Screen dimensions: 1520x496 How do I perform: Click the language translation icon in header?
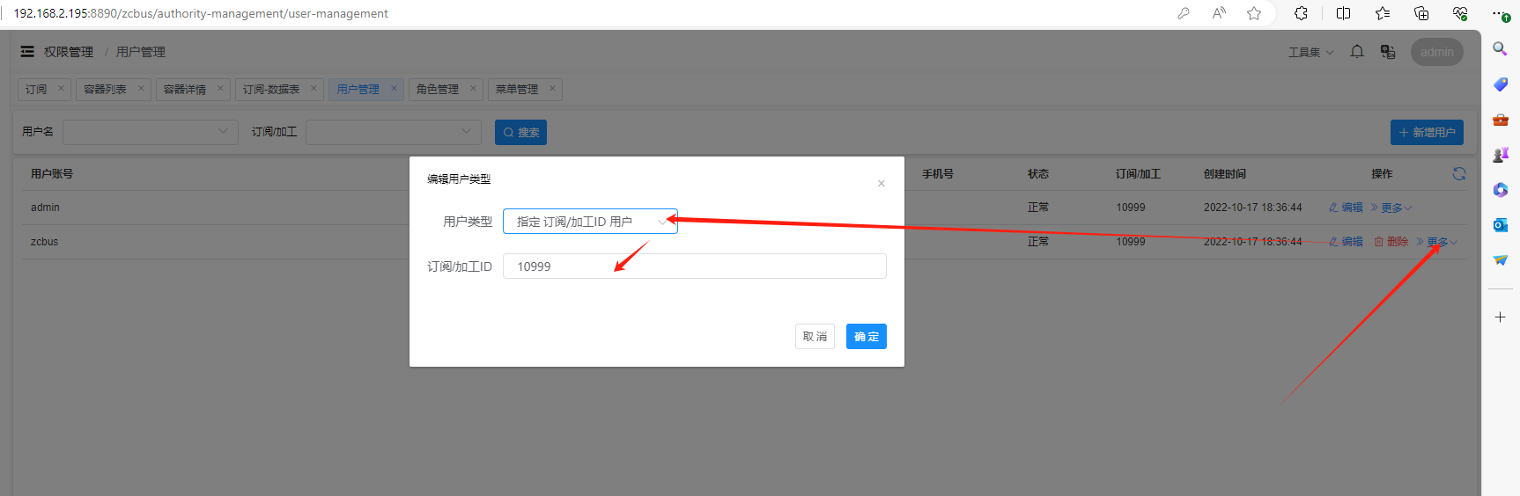tap(1388, 52)
